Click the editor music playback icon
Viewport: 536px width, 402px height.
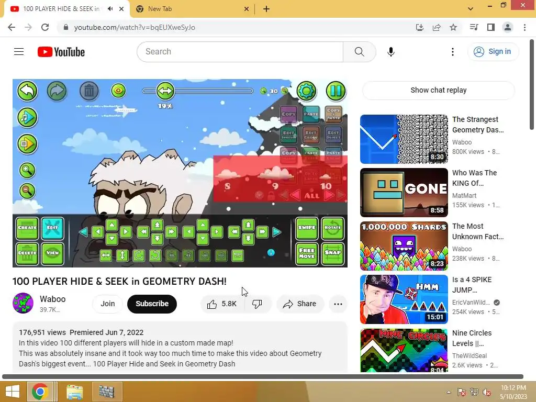pos(27,118)
